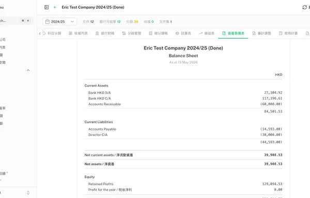The width and height of the screenshot is (310, 198).
Task: Select the Director C/A row
Action: (183, 135)
